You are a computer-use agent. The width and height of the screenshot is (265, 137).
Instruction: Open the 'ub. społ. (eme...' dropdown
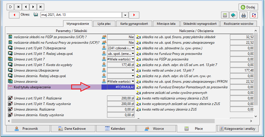pyautogui.click(x=121, y=54)
